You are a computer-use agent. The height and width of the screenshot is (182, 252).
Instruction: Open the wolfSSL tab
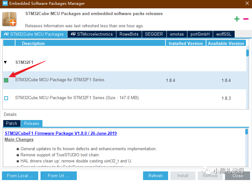point(224,34)
